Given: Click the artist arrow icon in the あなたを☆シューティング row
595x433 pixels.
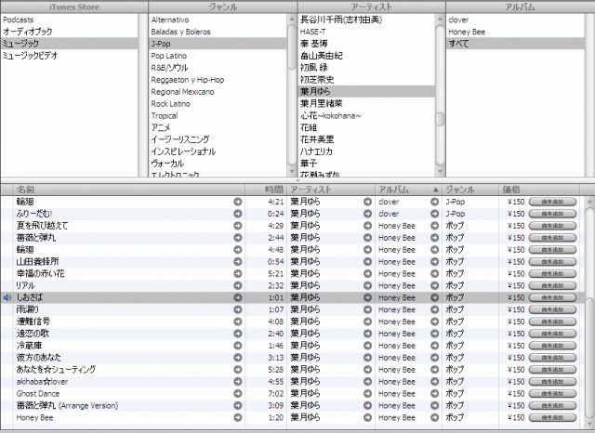Looking at the screenshot, I should pos(367,370).
